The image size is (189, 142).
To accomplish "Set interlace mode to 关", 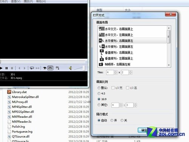I will (x=122, y=120).
